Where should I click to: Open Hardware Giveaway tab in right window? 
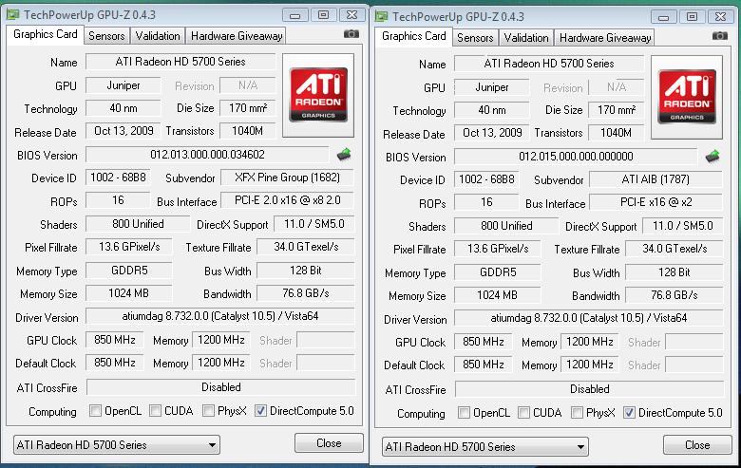click(605, 38)
